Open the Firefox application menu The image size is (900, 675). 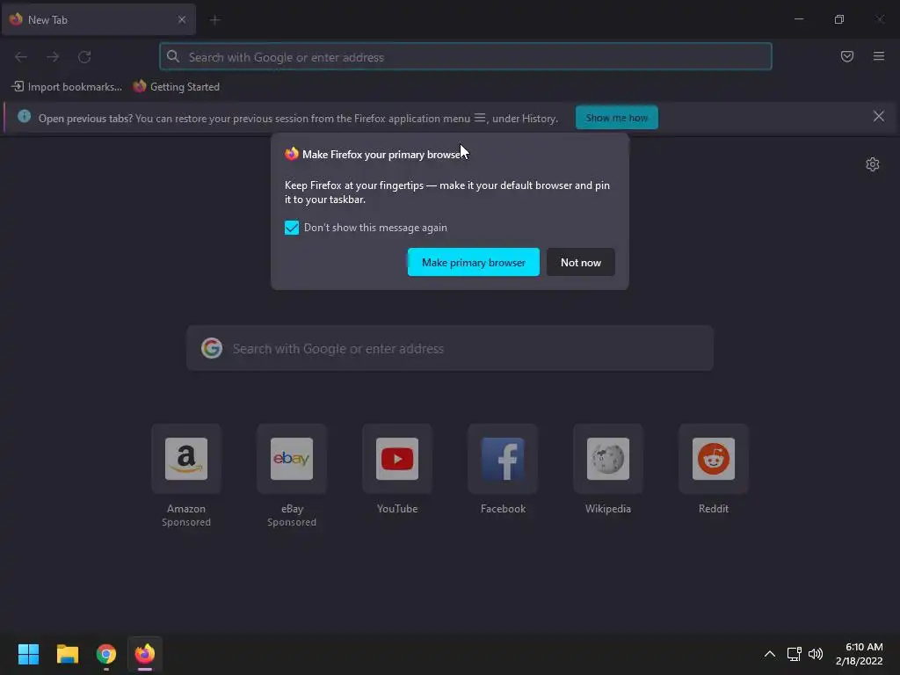(x=878, y=56)
